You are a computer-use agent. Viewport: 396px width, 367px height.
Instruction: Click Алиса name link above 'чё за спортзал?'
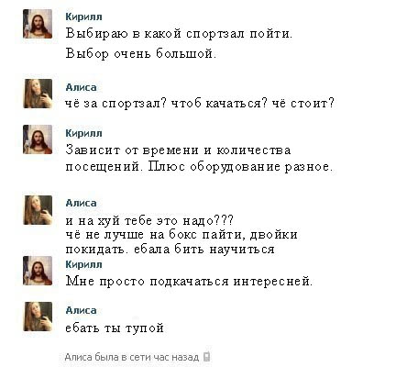coord(81,87)
